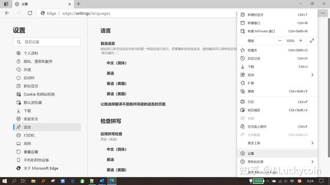Open 外观 appearance settings

pos(47,69)
